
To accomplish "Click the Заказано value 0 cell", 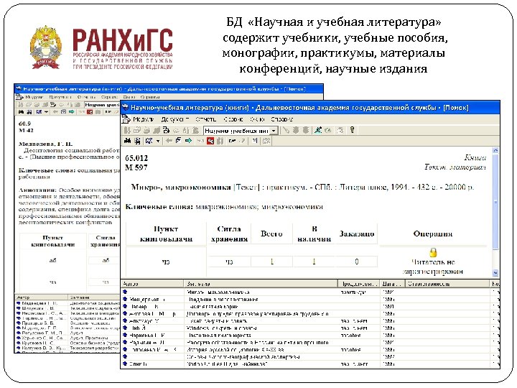I will click(357, 262).
